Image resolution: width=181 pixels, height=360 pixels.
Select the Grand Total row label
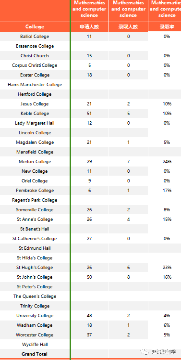point(35,354)
